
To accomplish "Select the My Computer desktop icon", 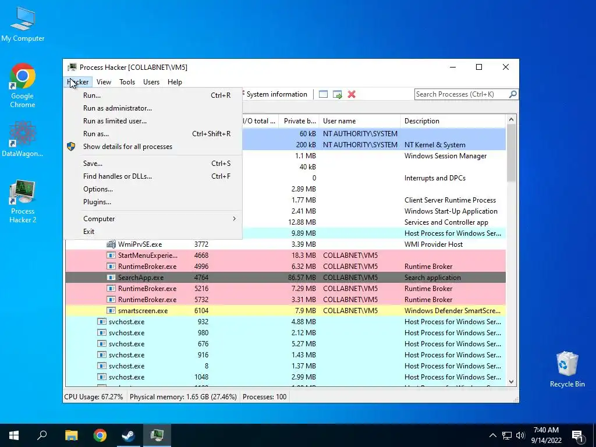I will click(23, 24).
